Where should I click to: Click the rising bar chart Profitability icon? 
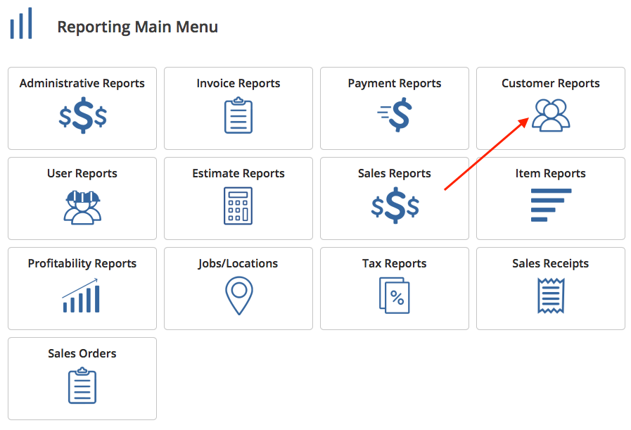pos(81,296)
